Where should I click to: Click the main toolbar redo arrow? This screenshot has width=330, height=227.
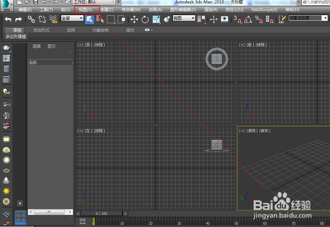[19, 19]
